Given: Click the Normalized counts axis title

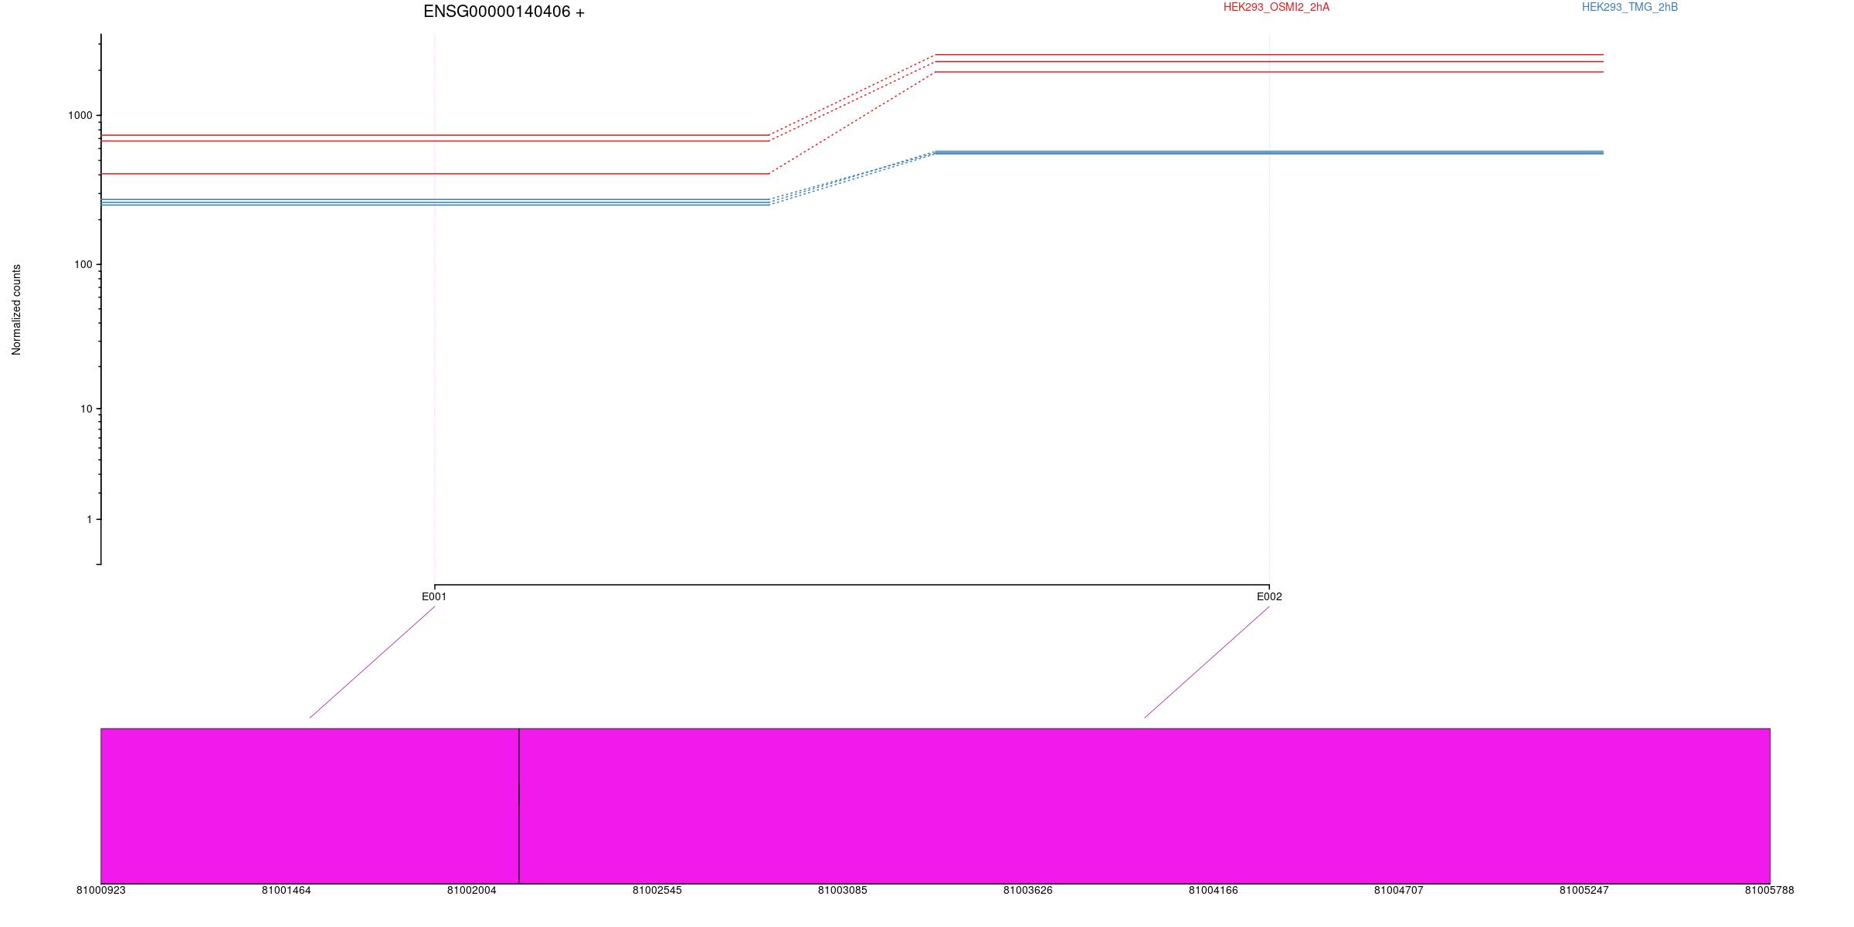Looking at the screenshot, I should click(17, 310).
